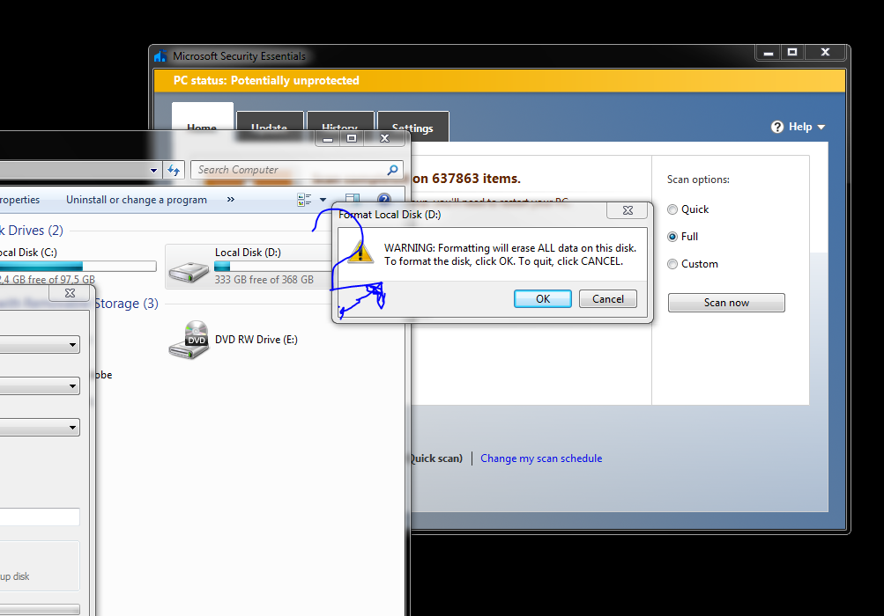
Task: Click the Microsoft Security Essentials title icon
Action: click(x=160, y=55)
